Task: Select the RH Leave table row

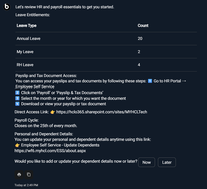Action: (106, 65)
